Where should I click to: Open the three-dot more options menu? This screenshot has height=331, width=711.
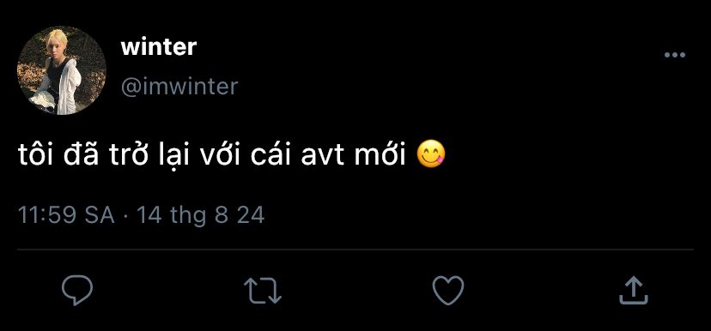click(675, 55)
